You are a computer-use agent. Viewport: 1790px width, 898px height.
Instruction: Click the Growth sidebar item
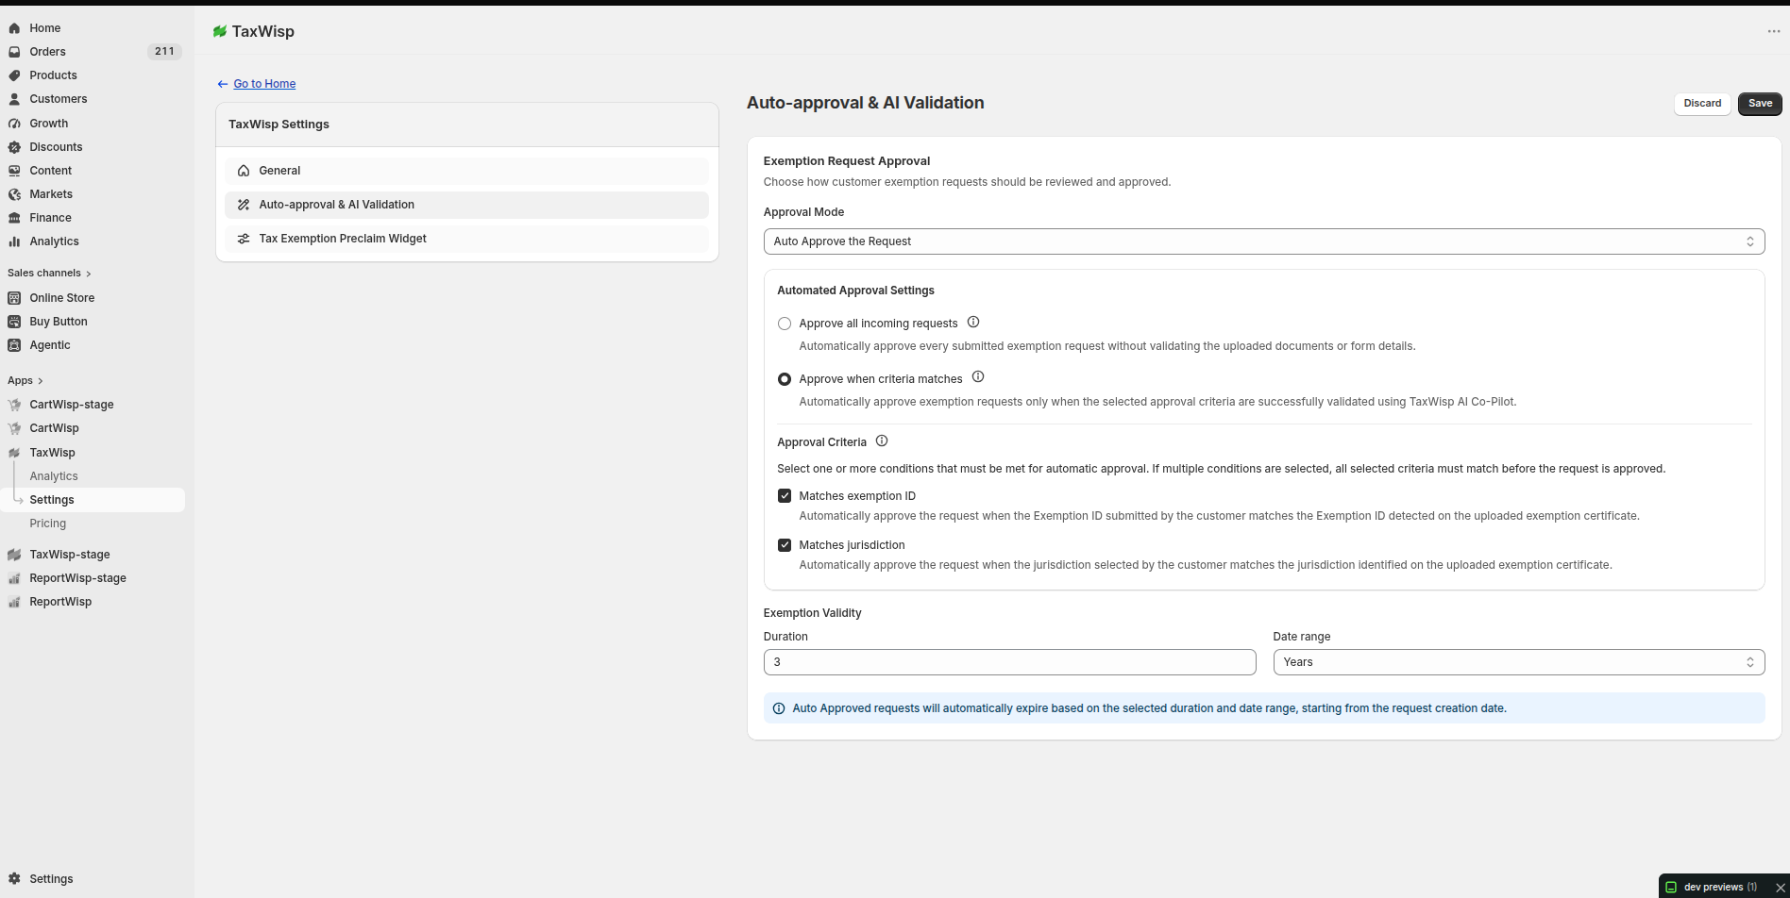tap(48, 124)
